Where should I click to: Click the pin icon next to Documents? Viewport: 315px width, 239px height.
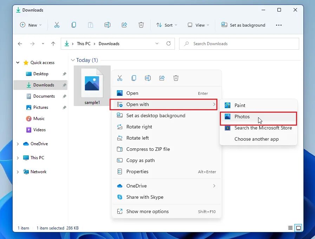coord(64,97)
